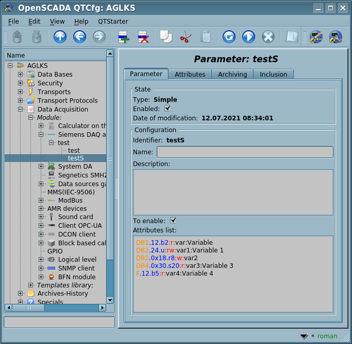Click the Up arrow toolbar icon
Viewport: 352px width, 344px height.
pos(60,37)
